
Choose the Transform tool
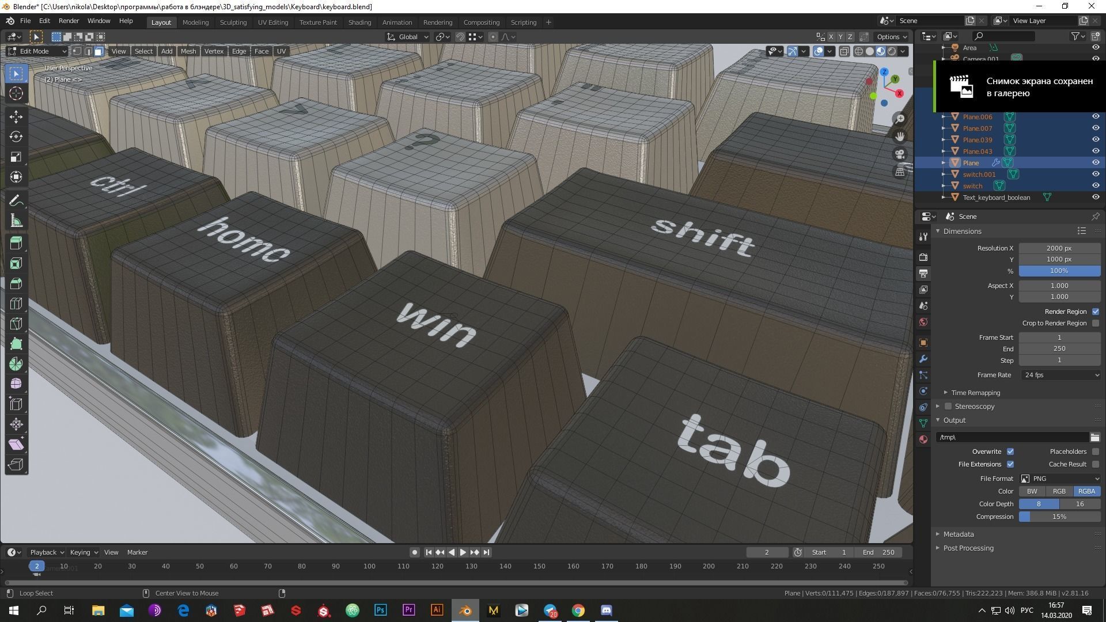click(x=16, y=177)
